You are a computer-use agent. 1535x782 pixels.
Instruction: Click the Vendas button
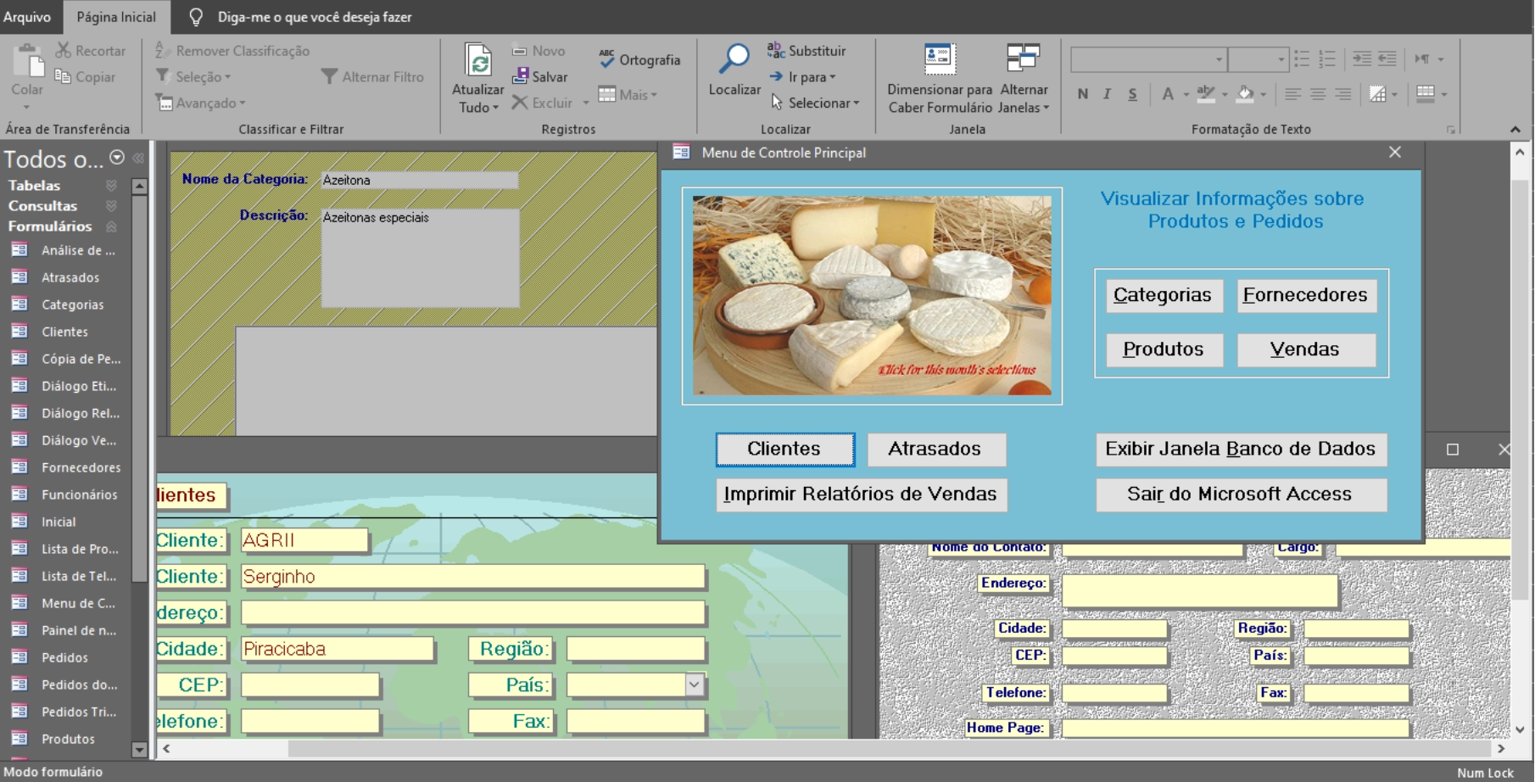click(x=1306, y=349)
